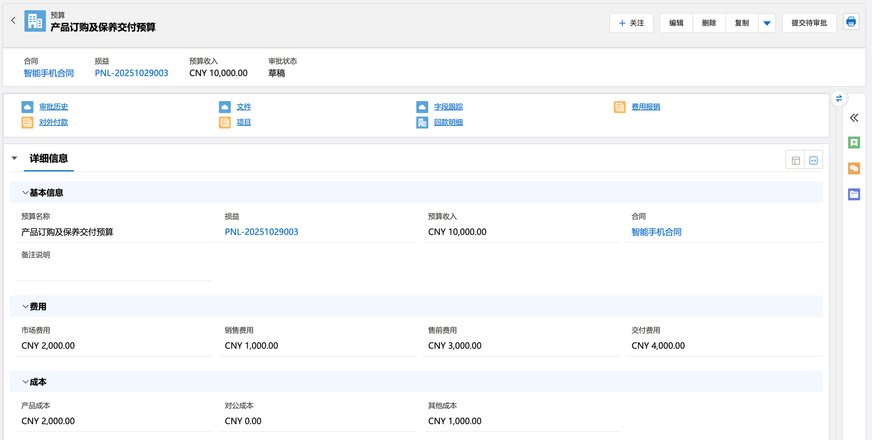The image size is (872, 440).
Task: Click the back arrow icon
Action: (x=14, y=20)
